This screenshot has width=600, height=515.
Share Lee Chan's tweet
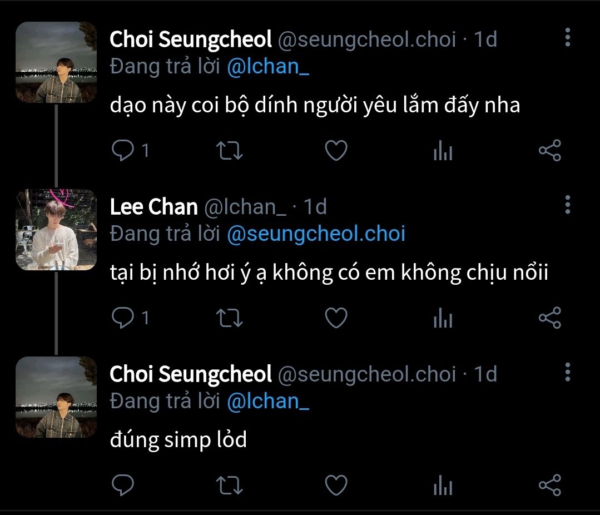click(x=550, y=318)
